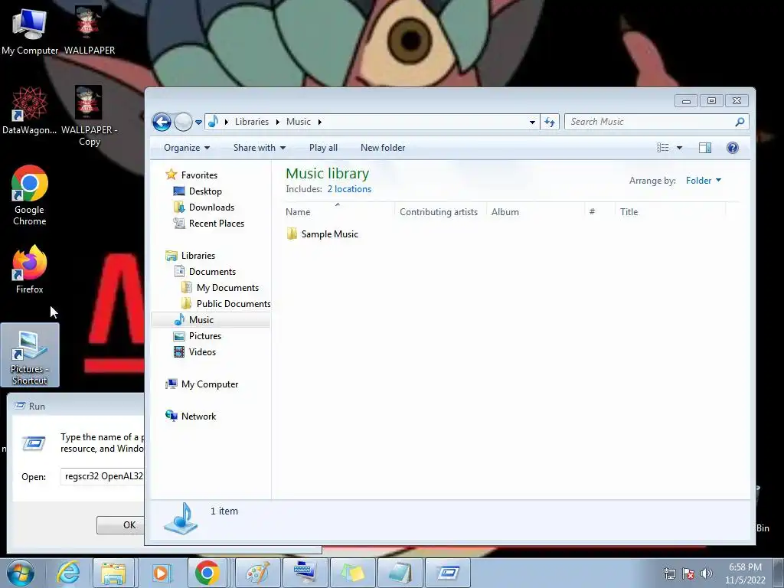This screenshot has width=784, height=588.
Task: Select the Videos library
Action: (195, 352)
